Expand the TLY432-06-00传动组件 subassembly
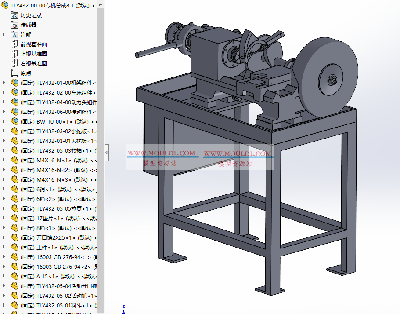 (4, 112)
